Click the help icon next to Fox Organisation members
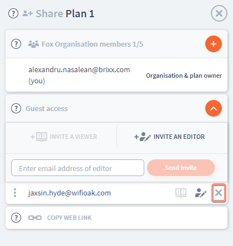Image resolution: width=233 pixels, height=246 pixels. [16, 44]
